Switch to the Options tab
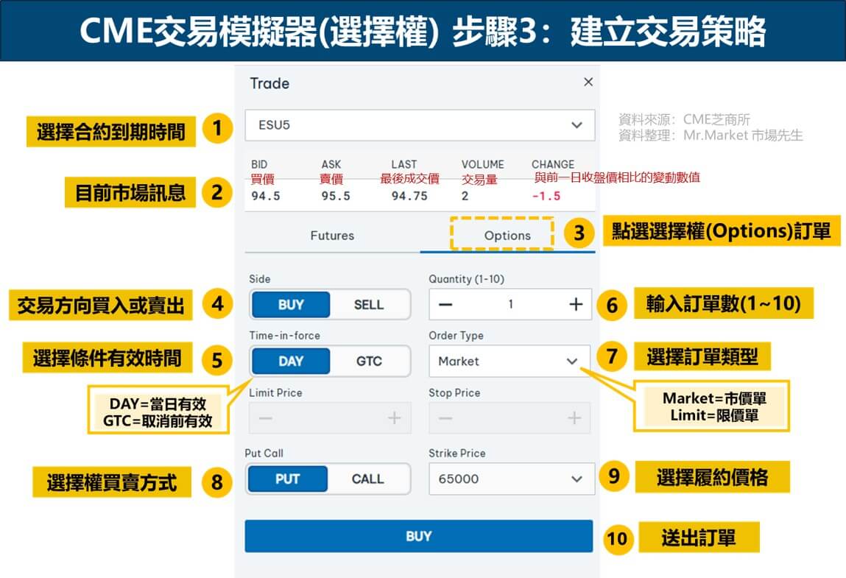The width and height of the screenshot is (846, 578). 507,236
